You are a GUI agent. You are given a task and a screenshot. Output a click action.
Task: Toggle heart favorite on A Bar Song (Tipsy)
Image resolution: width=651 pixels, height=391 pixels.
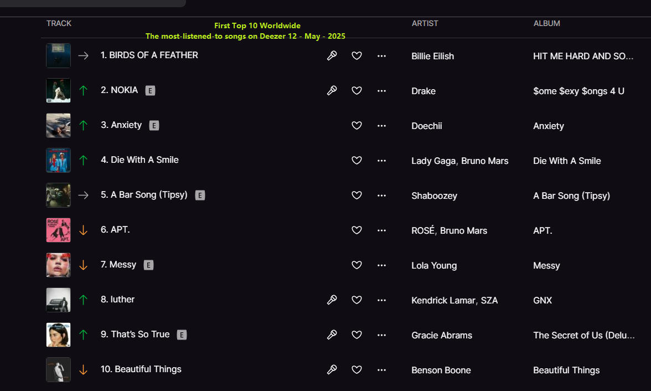(356, 195)
